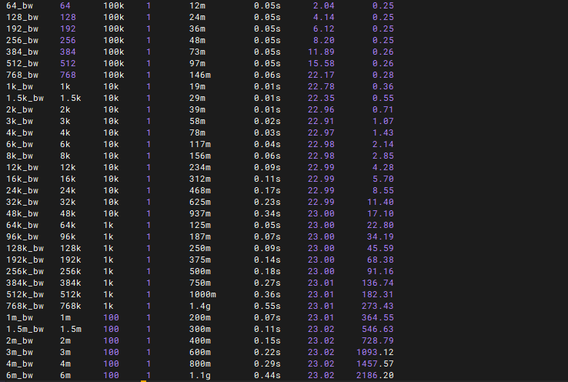568x382 pixels.
Task: Select the 937m value
Action: [x=200, y=213]
